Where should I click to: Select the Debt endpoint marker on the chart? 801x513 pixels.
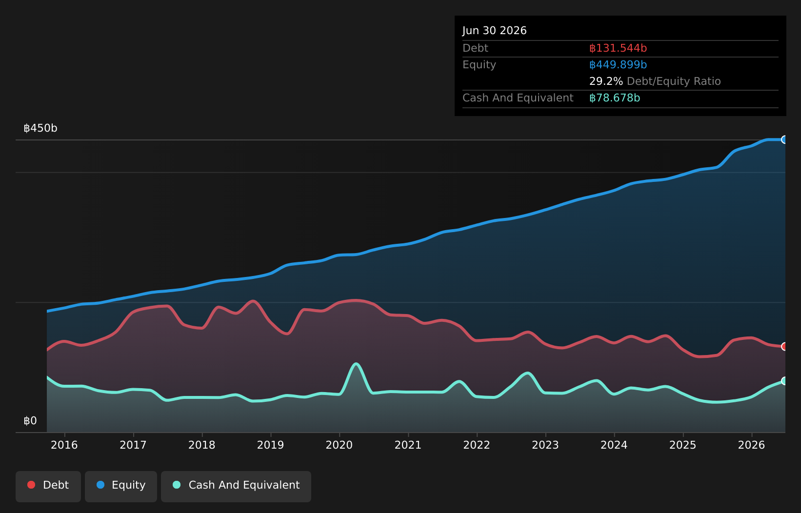[x=784, y=346]
